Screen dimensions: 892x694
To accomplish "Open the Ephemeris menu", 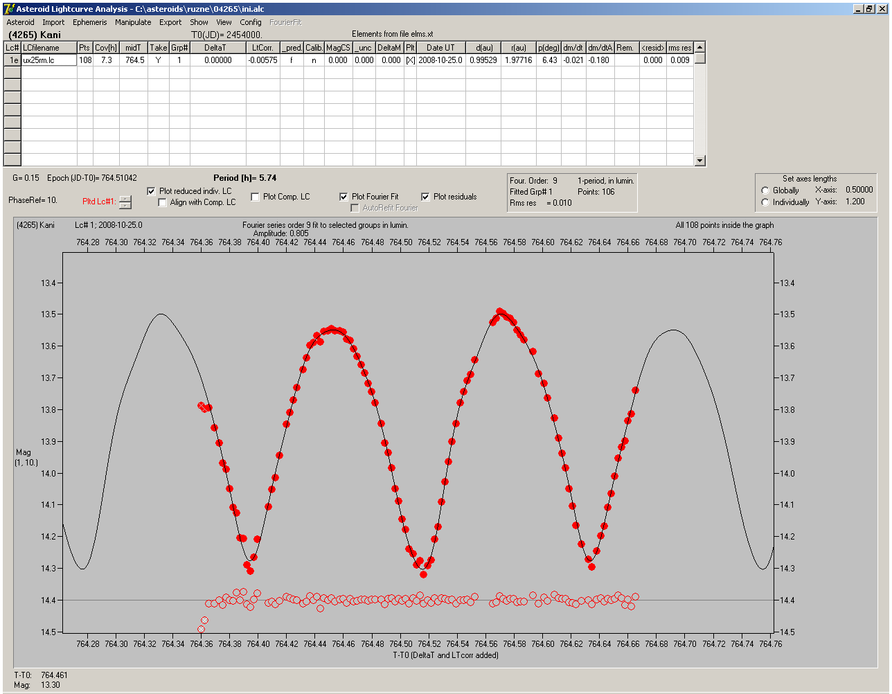I will (x=90, y=22).
